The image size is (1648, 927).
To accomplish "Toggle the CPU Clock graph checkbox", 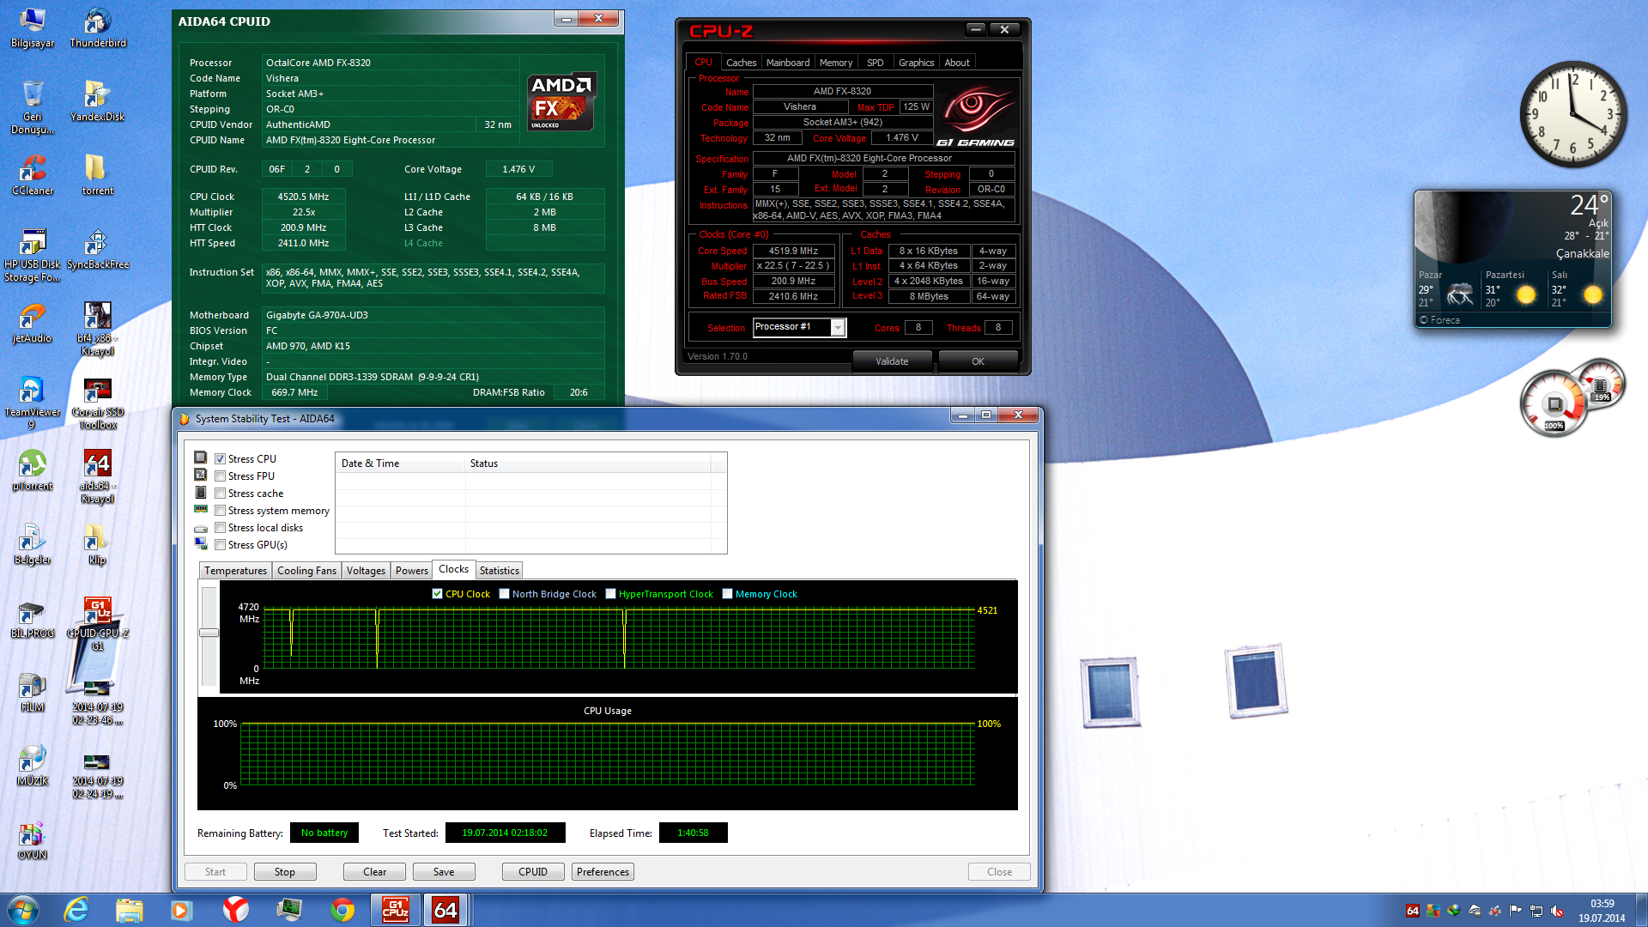I will tap(437, 594).
